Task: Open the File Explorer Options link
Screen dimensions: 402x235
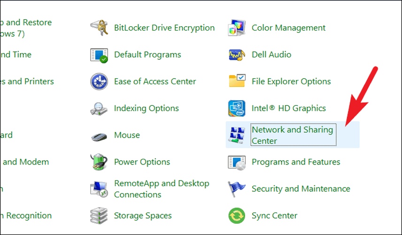Action: [291, 82]
